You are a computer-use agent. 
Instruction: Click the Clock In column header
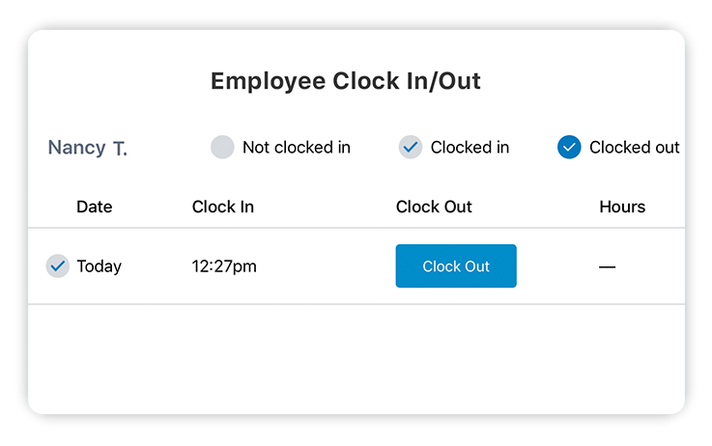point(223,207)
